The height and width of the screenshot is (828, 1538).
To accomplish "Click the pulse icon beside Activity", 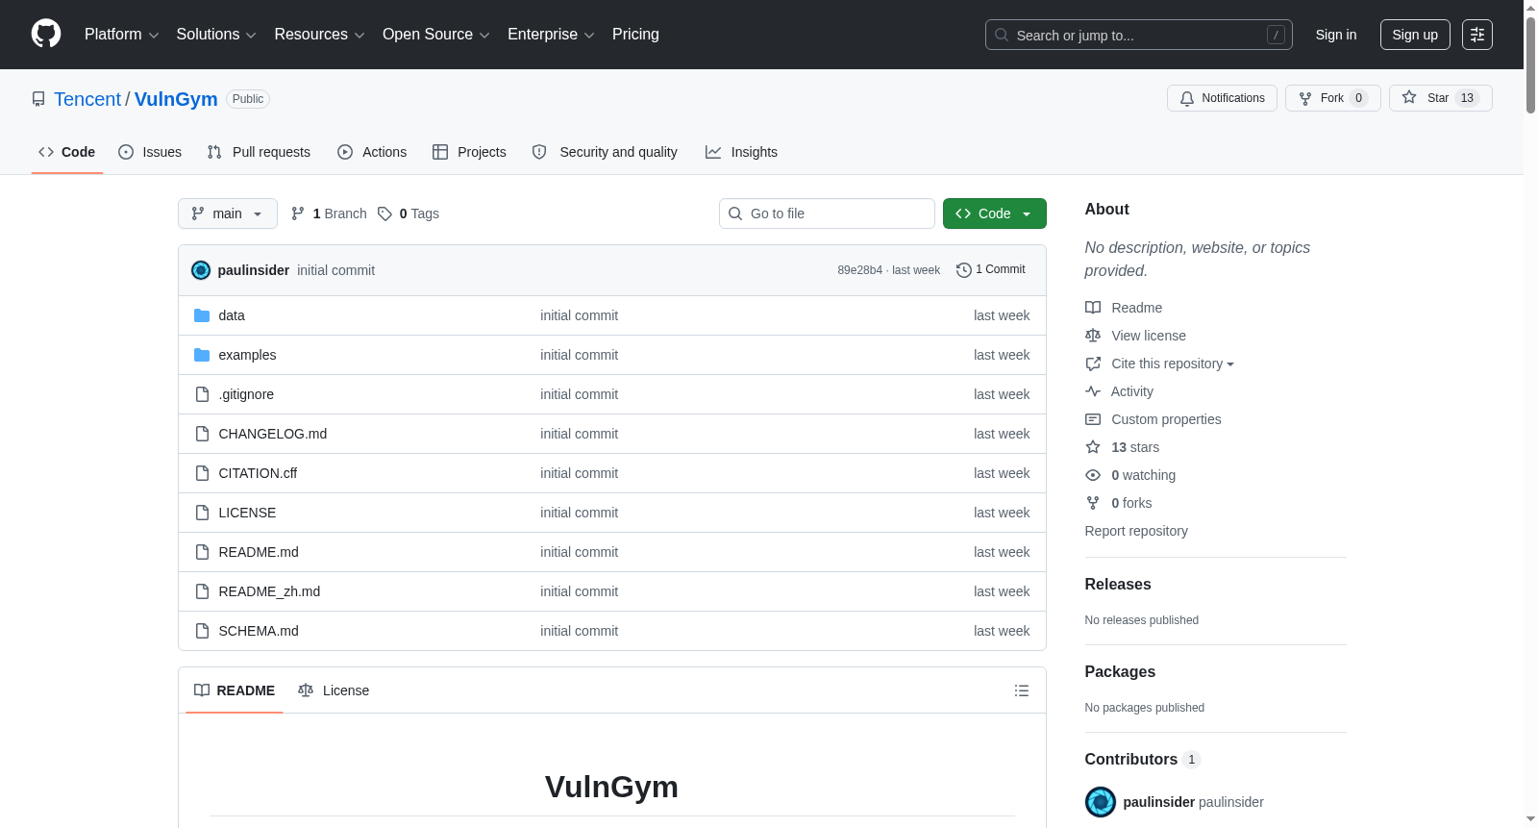I will (x=1093, y=391).
